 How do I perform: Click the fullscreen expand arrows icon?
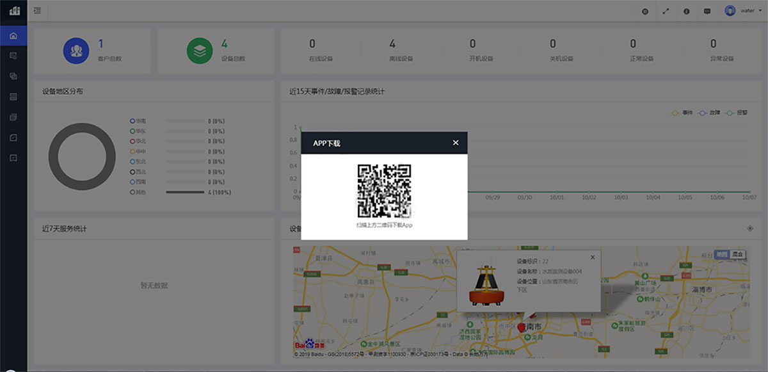tap(665, 11)
